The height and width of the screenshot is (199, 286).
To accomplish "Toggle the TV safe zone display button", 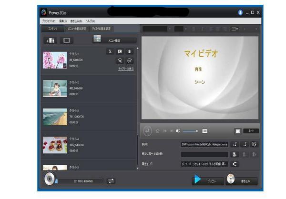I will 237,131.
